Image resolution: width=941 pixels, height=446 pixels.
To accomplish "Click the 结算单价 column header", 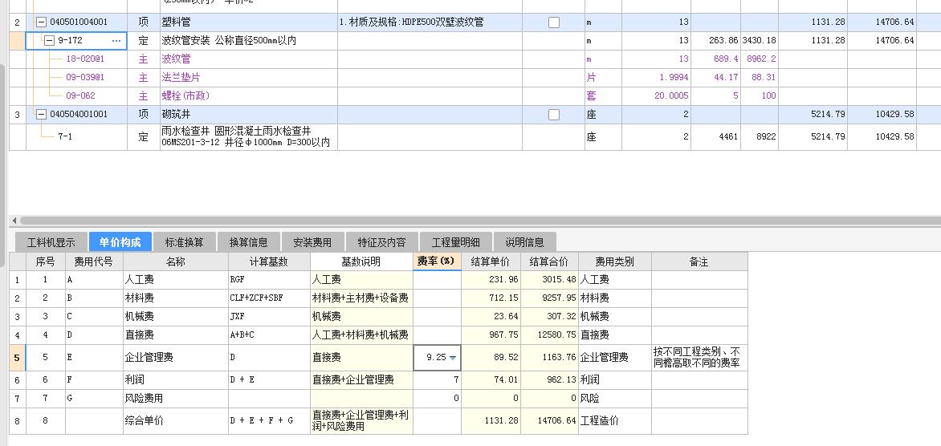I will click(491, 262).
